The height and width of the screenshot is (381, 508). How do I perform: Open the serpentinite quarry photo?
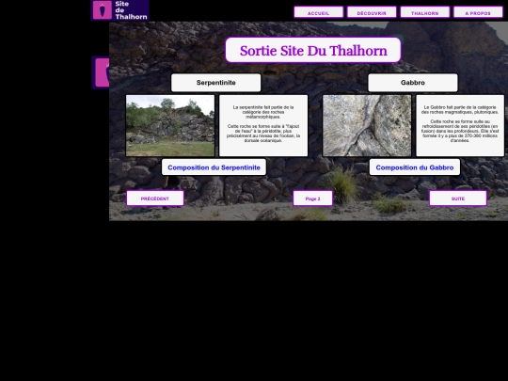click(x=170, y=126)
